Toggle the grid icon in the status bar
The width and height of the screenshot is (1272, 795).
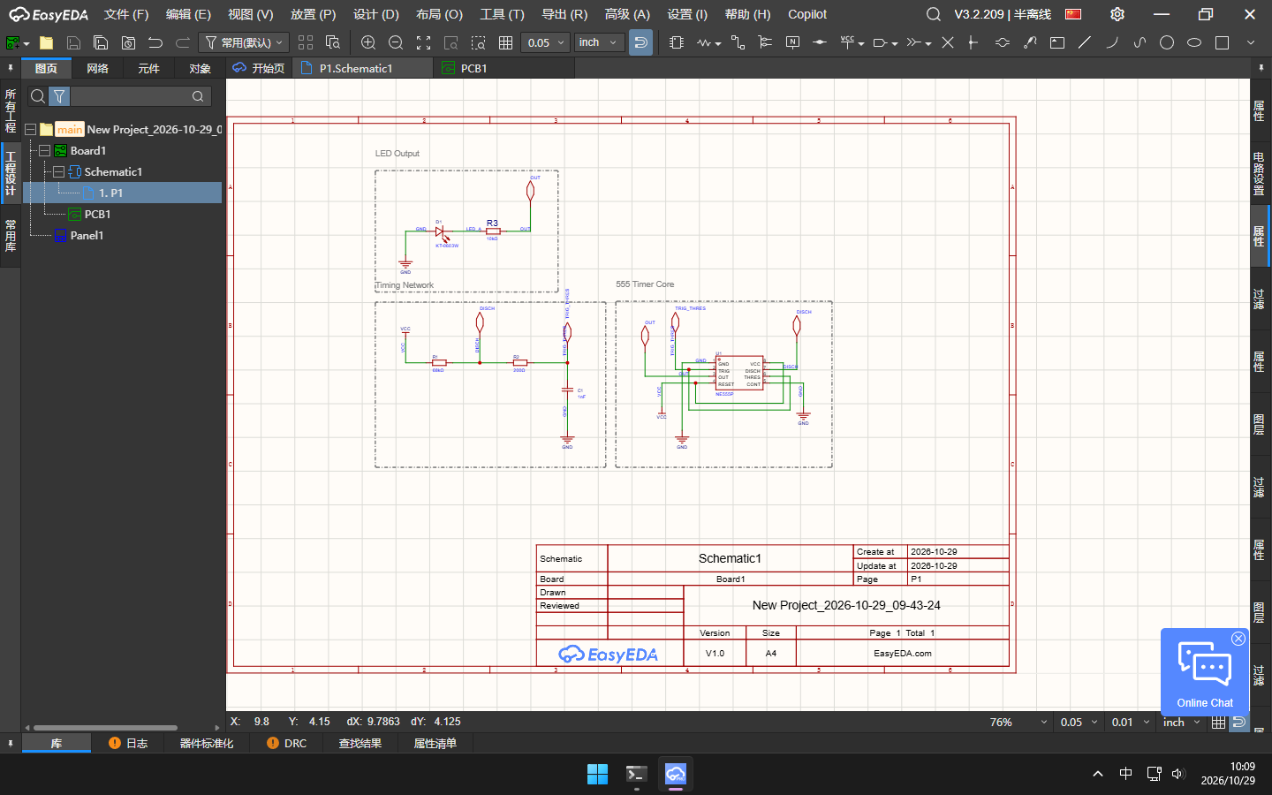pos(1219,723)
